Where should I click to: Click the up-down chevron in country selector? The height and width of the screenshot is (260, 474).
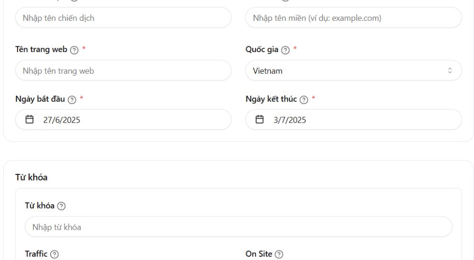click(450, 70)
